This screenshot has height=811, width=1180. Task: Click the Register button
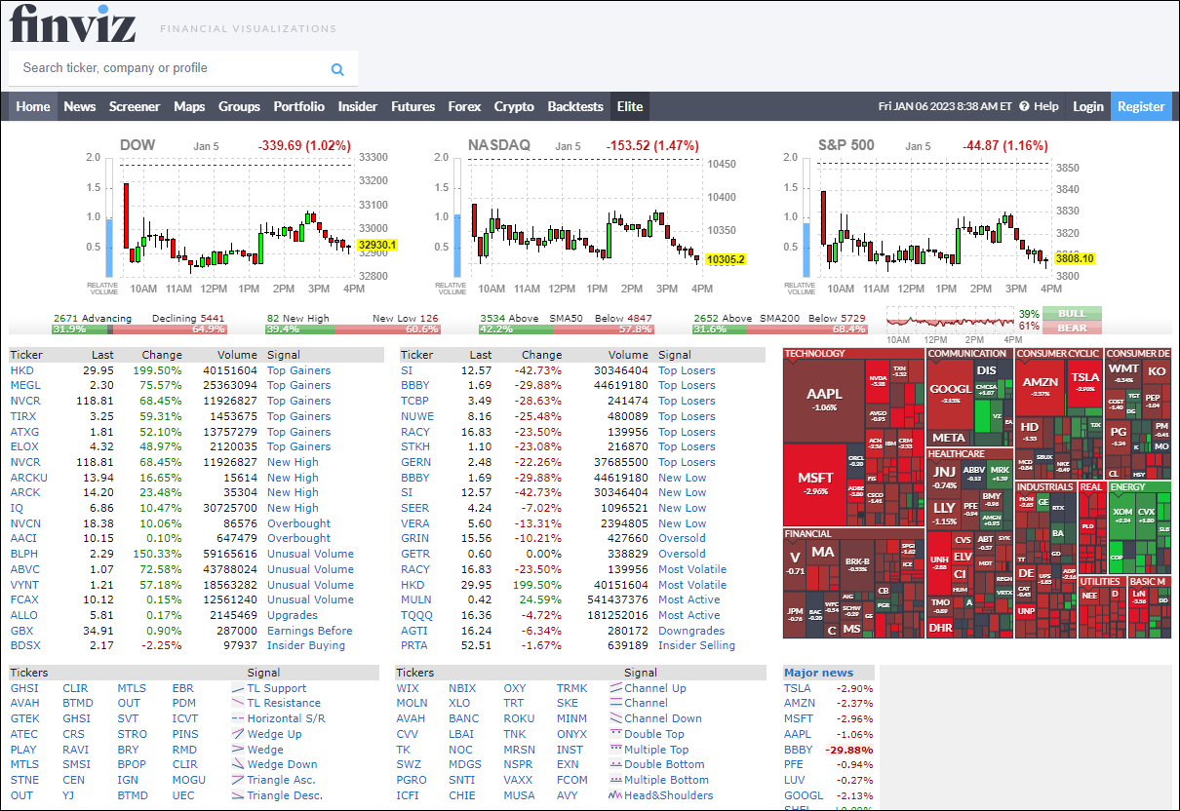[1141, 106]
